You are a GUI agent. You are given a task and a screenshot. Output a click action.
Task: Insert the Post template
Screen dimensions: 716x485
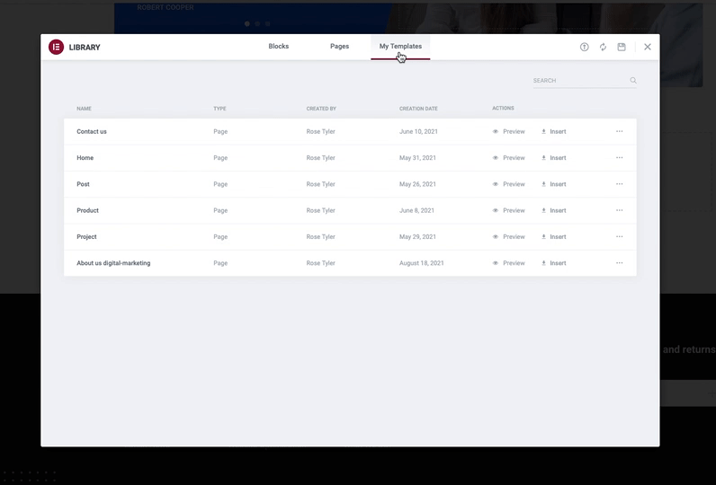tap(554, 184)
